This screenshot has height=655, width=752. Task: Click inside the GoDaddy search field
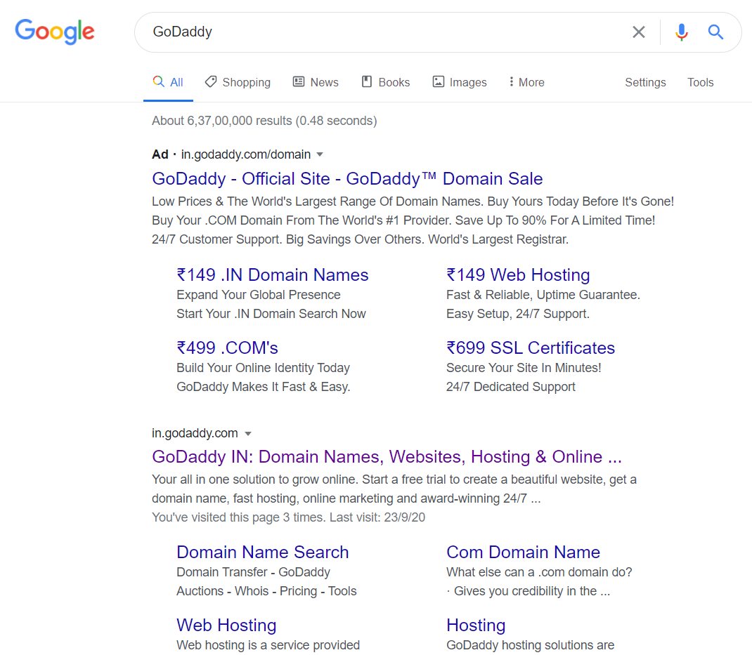(x=384, y=32)
